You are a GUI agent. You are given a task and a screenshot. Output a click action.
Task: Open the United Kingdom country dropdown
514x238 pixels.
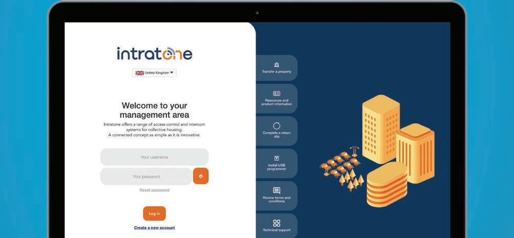click(155, 73)
